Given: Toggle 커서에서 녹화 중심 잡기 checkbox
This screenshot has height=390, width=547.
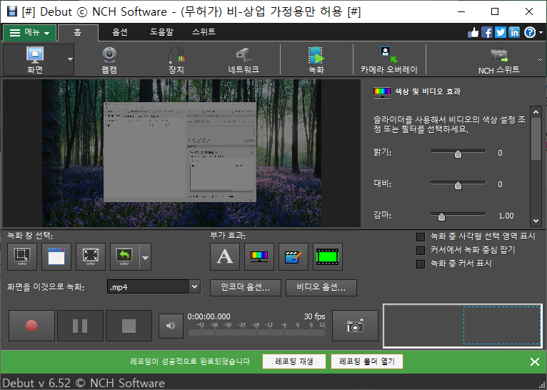Looking at the screenshot, I should [x=421, y=250].
